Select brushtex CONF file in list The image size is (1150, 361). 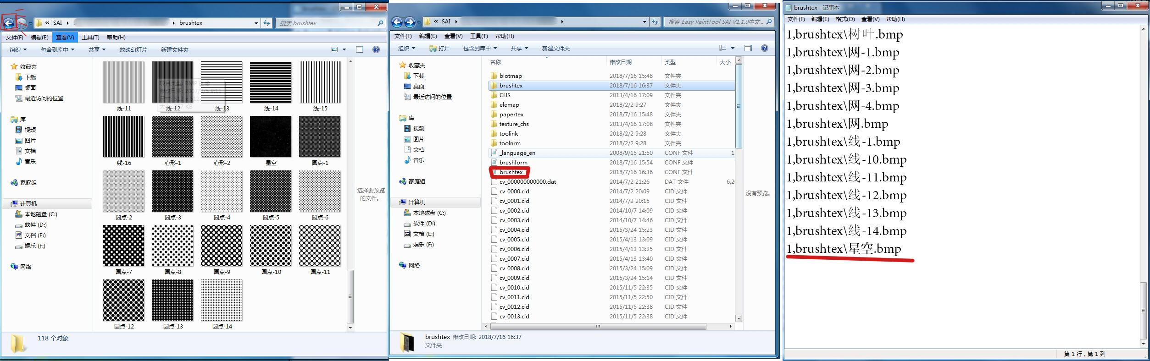[x=511, y=172]
